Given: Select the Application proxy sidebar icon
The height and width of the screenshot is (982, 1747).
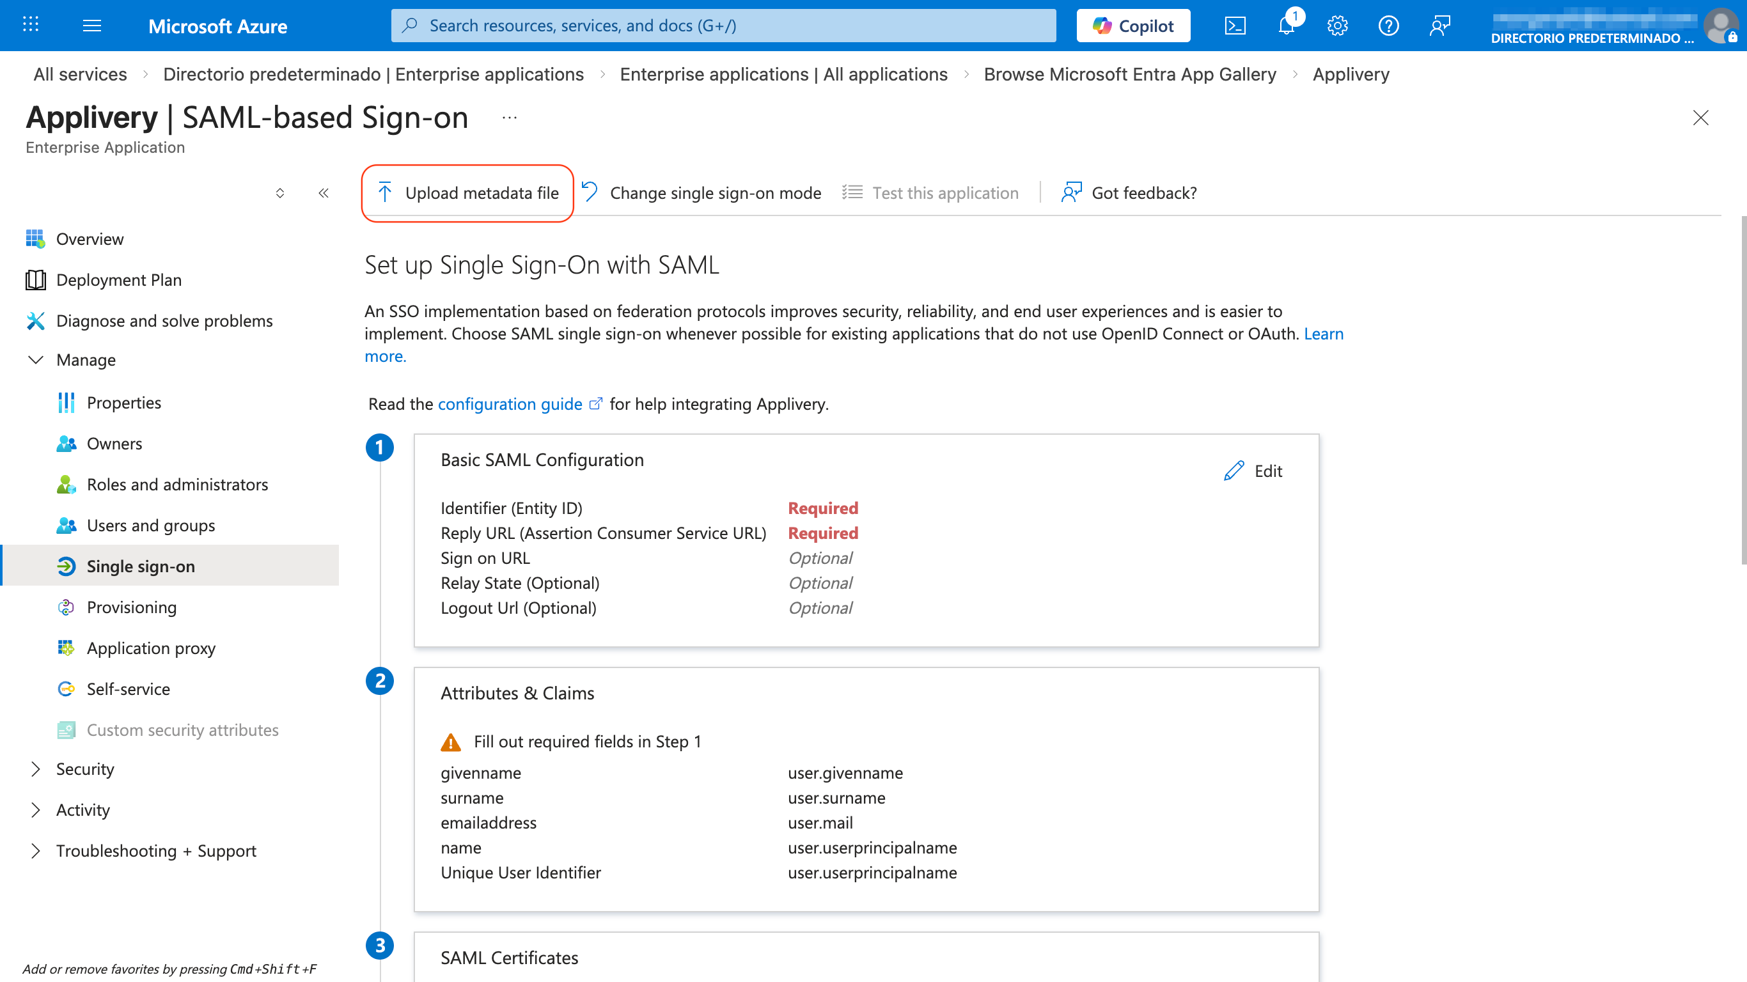Looking at the screenshot, I should pyautogui.click(x=66, y=648).
